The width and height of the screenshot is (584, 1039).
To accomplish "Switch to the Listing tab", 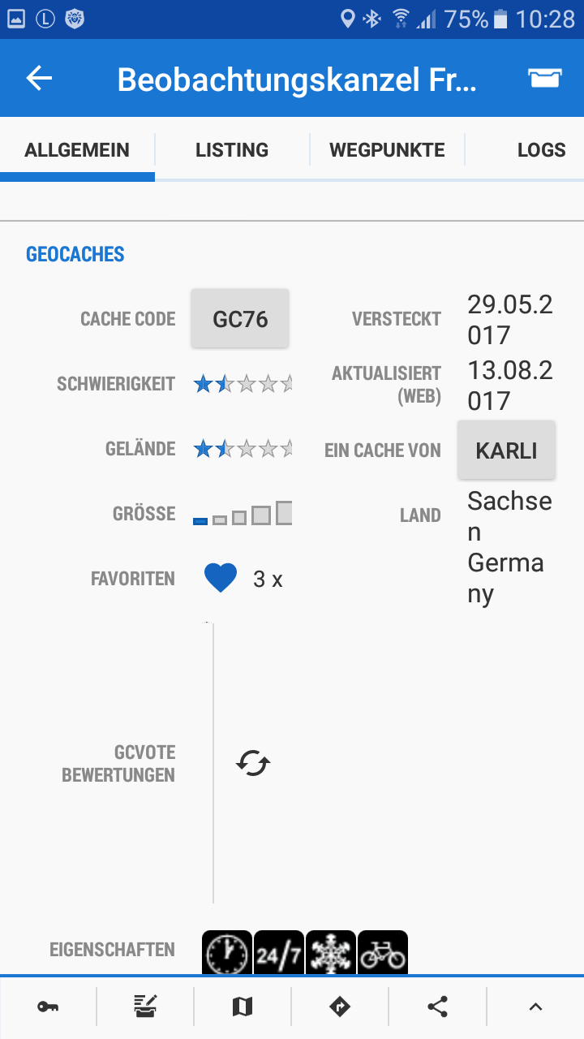I will [232, 150].
